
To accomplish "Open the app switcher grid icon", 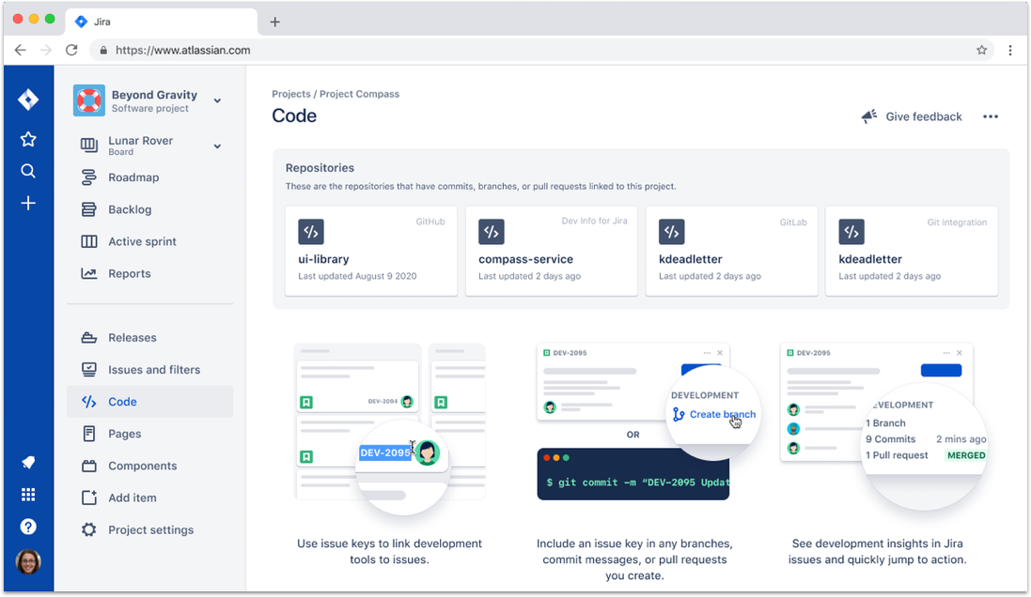I will (x=28, y=495).
